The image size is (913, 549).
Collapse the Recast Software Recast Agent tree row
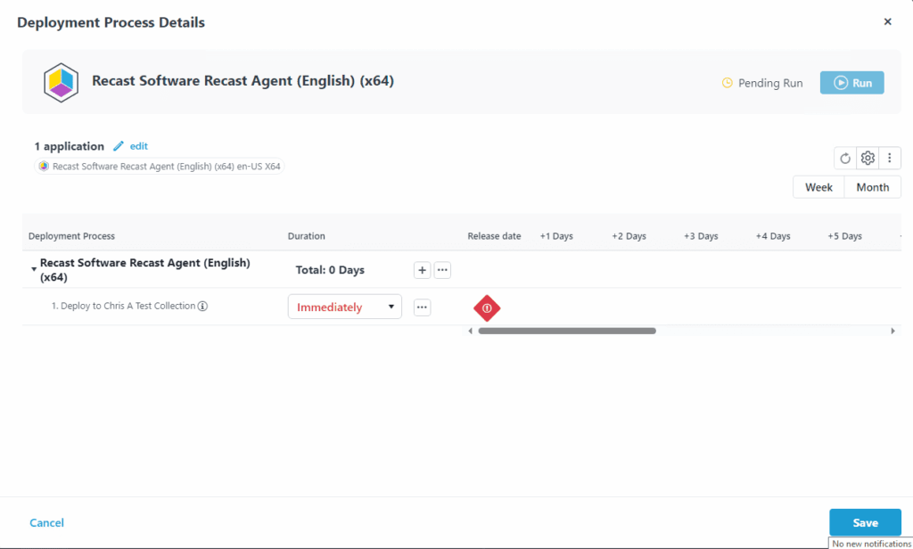point(34,268)
